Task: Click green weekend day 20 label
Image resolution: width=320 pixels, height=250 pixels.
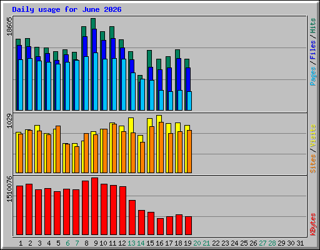Action: point(197,243)
